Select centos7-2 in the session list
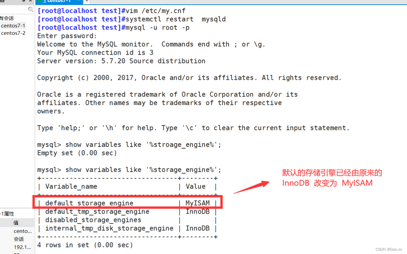The width and height of the screenshot is (407, 254). (13, 33)
